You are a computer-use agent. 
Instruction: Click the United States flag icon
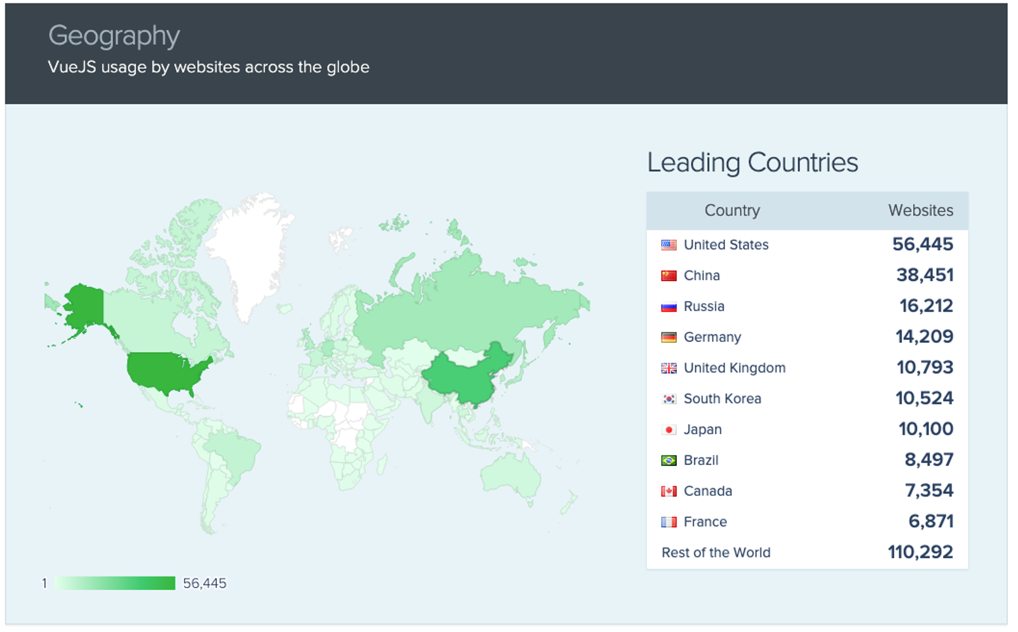coord(668,245)
